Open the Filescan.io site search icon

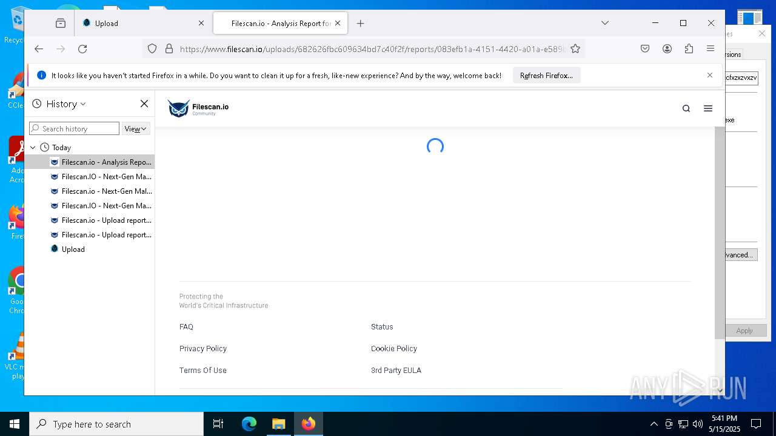click(x=686, y=108)
